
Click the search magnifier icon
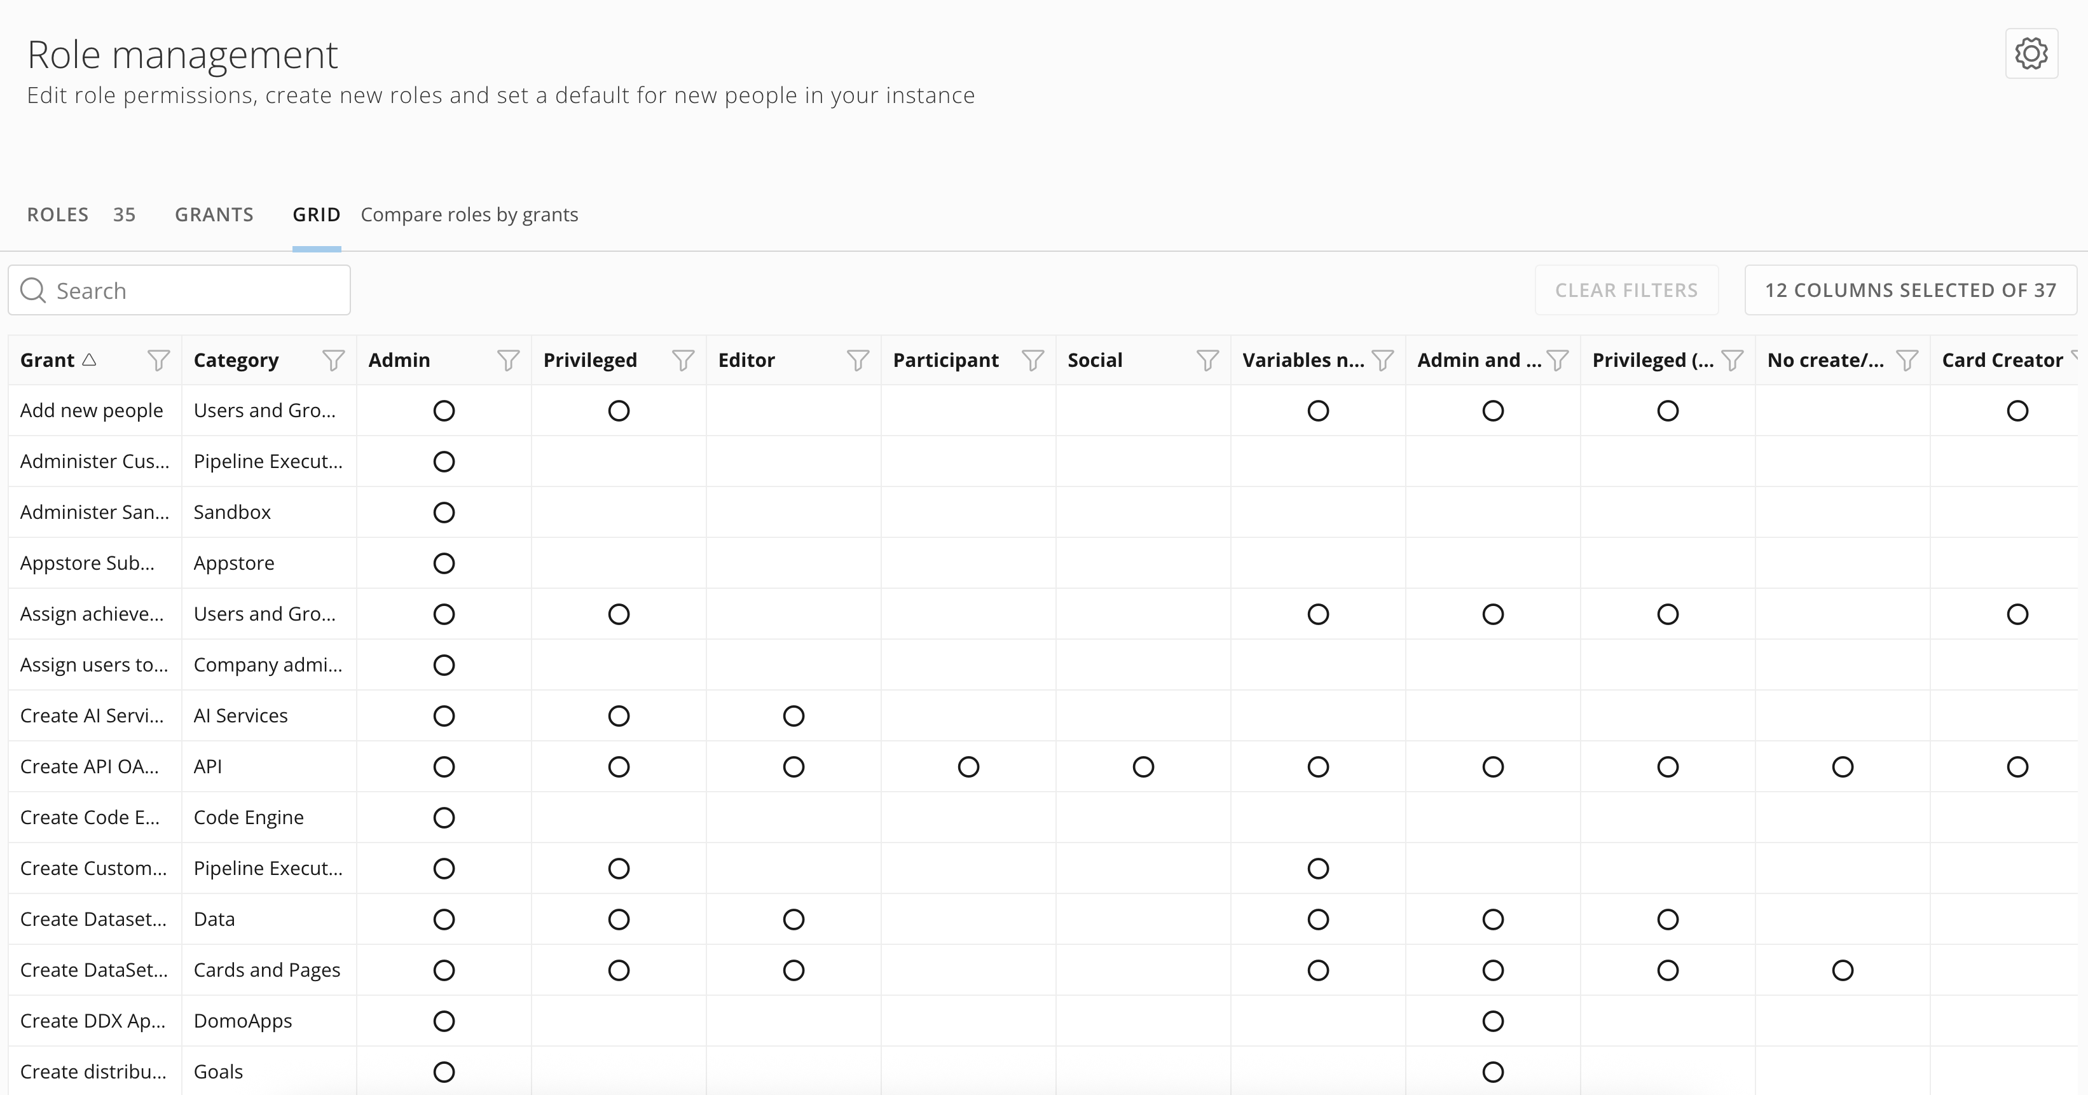33,289
